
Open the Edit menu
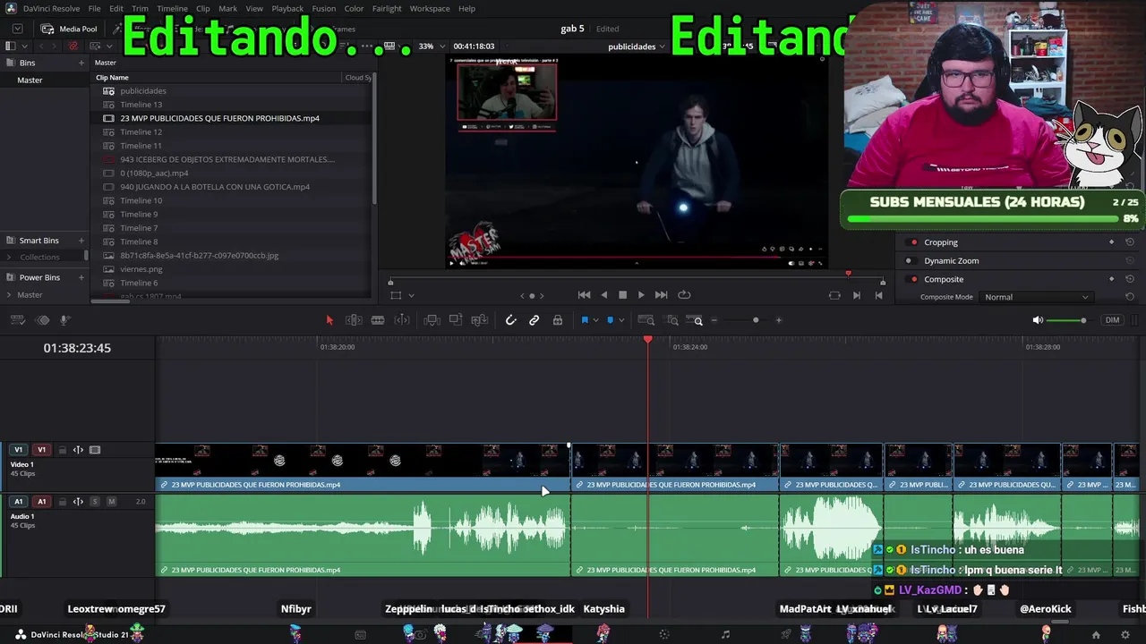tap(116, 8)
